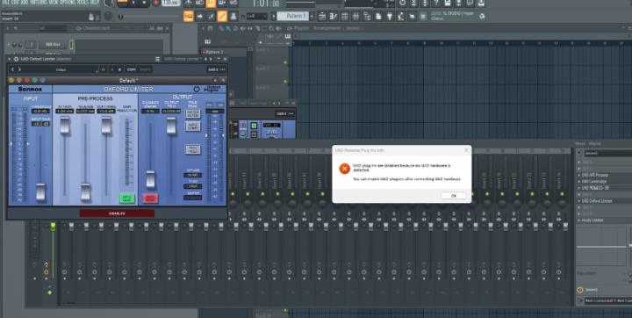Image resolution: width=632 pixels, height=318 pixels.
Task: Click the orange View Playlist toolbar icon
Action: click(x=188, y=16)
